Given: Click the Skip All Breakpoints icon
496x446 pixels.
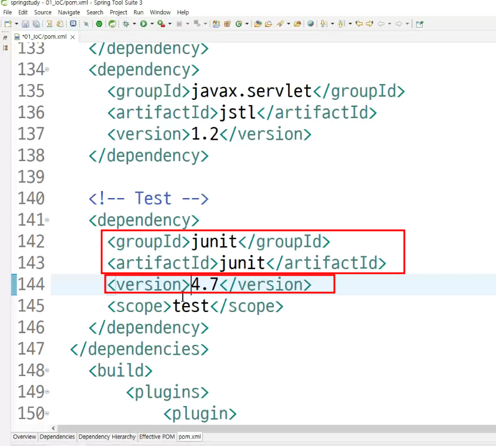Looking at the screenshot, I should click(86, 24).
